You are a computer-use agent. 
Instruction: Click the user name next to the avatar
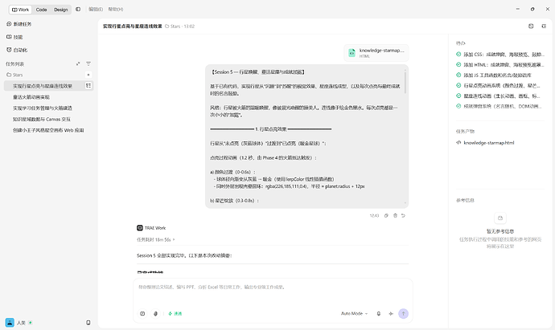[21, 323]
